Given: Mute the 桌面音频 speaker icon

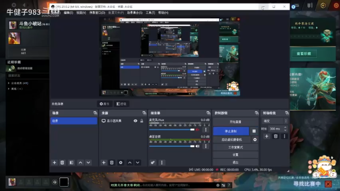Looking at the screenshot, I should pos(197,146).
